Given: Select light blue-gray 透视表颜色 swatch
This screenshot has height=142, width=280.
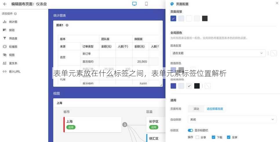Looking at the screenshot, I should (x=181, y=86).
